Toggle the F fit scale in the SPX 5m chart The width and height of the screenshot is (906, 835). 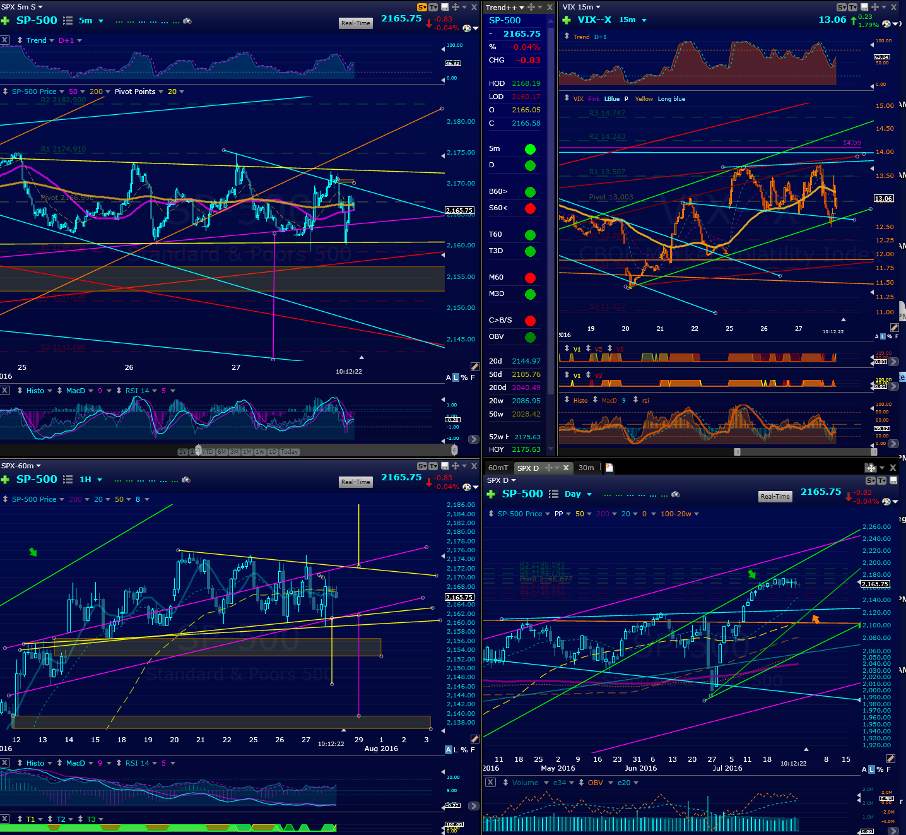pos(473,377)
